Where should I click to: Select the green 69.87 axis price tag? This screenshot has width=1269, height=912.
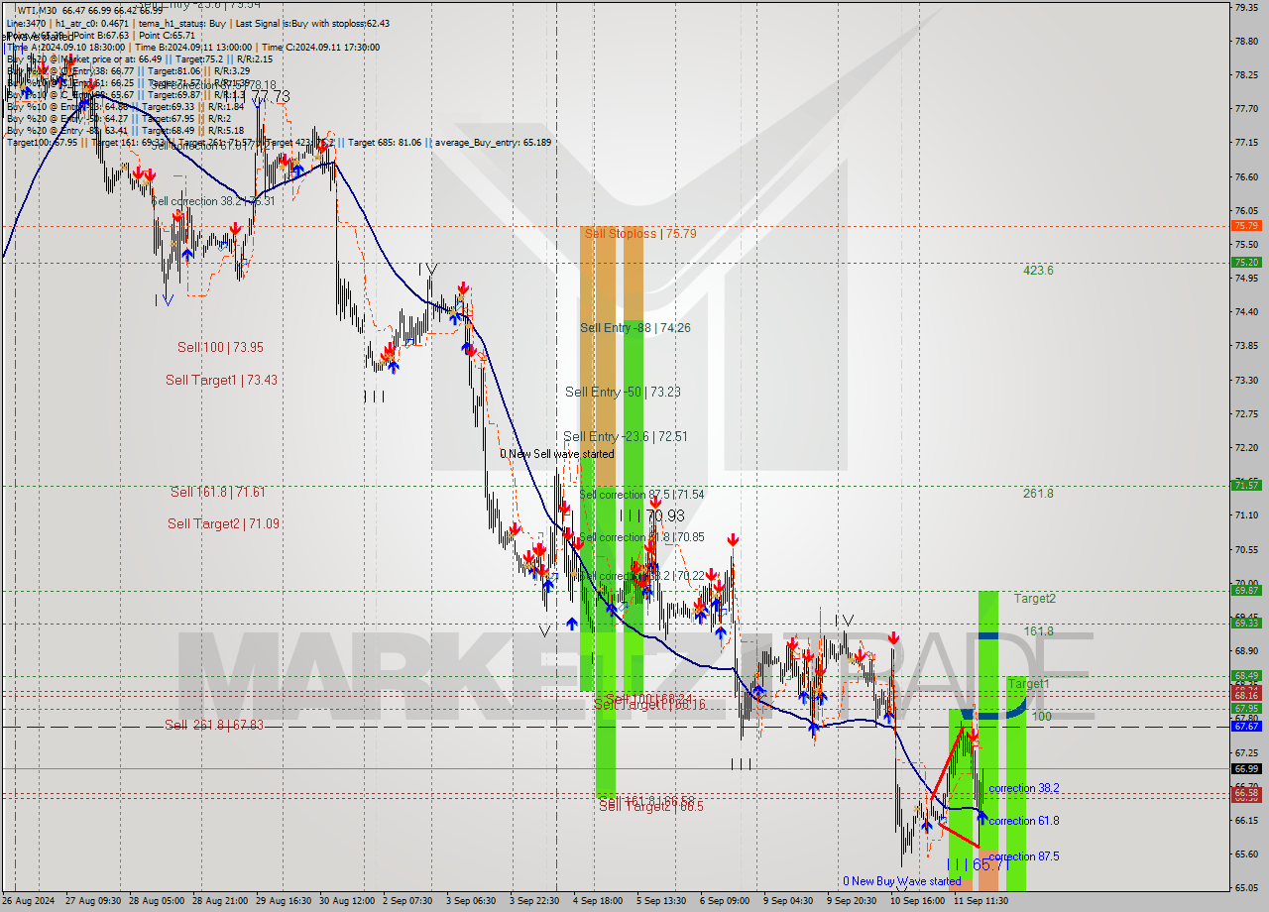[x=1245, y=590]
